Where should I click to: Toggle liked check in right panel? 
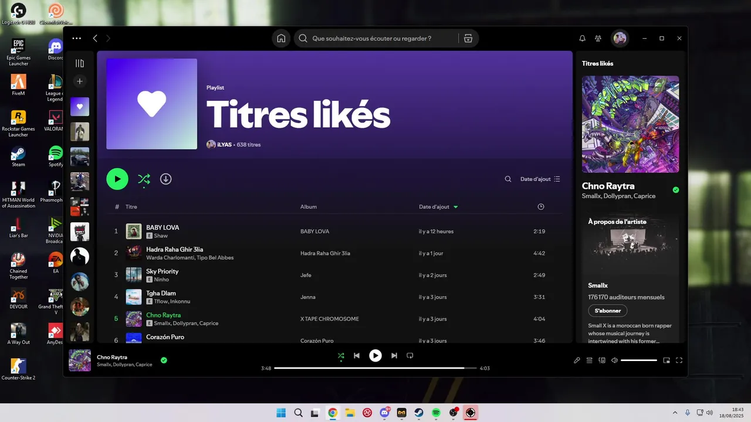tap(676, 190)
